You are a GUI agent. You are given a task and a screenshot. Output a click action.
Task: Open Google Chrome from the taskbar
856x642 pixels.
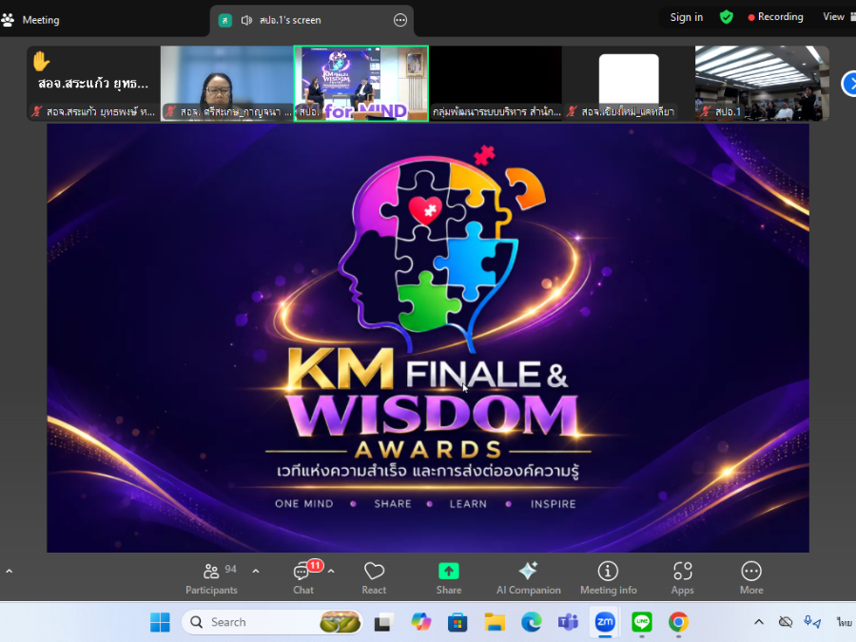click(678, 622)
